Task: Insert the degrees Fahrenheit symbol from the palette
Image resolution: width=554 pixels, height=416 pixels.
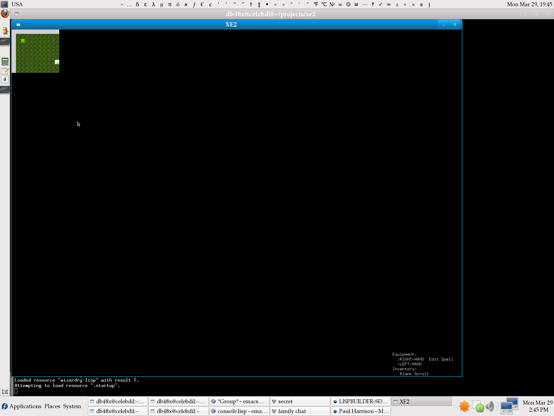Action: pos(316,4)
